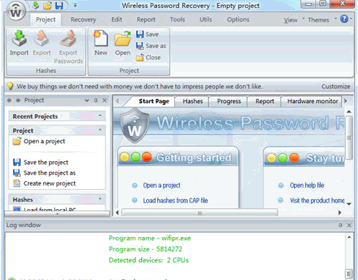Collapse the Project section in side panel
358x280 pixels.
coord(100,130)
